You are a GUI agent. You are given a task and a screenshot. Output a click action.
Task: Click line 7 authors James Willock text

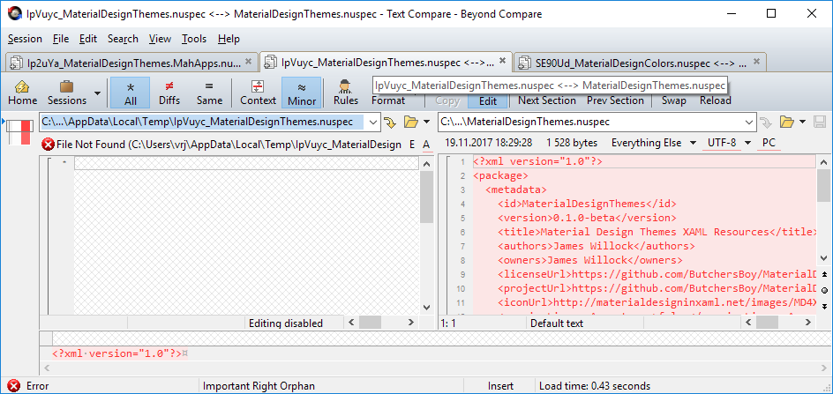596,246
